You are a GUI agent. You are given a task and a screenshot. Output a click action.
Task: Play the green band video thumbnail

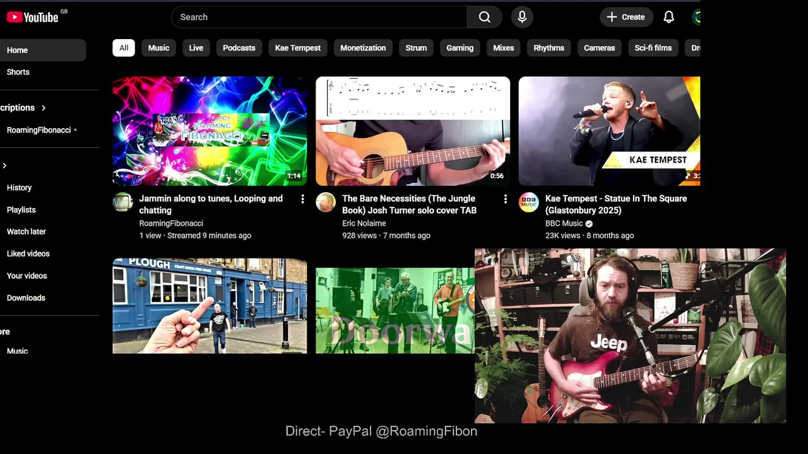point(395,310)
